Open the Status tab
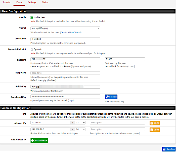Image resolution: width=176 pixels, height=152 pixels. [45, 2]
